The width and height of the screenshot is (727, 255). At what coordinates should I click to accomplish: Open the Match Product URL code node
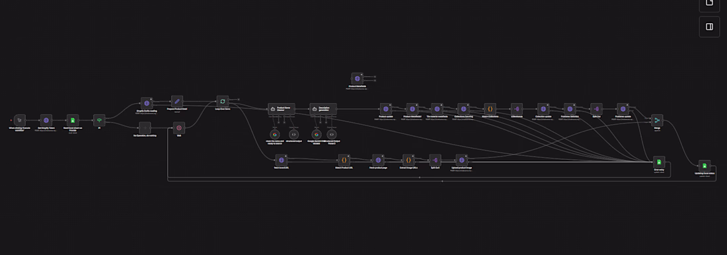(344, 161)
